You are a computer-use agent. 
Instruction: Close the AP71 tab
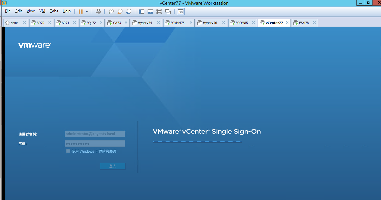[x=75, y=22]
